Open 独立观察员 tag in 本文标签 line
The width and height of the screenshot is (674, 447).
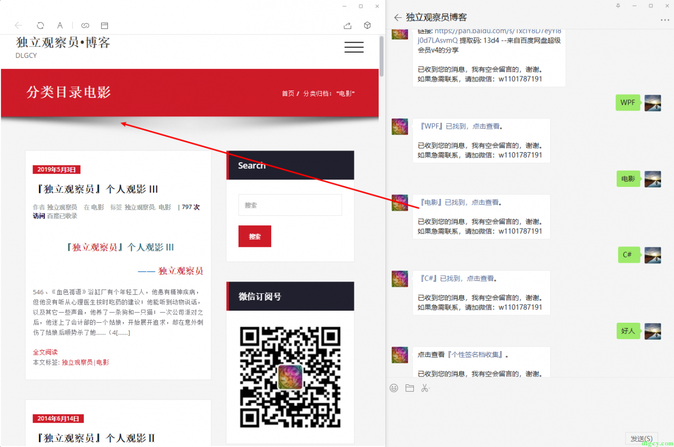[77, 362]
